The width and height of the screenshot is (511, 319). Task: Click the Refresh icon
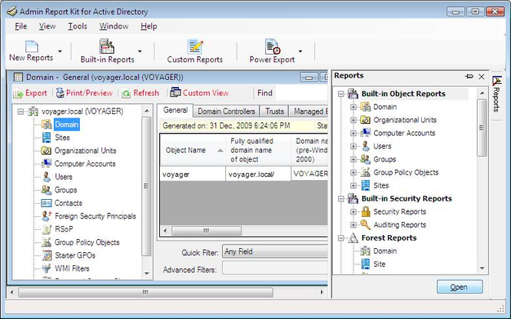126,94
